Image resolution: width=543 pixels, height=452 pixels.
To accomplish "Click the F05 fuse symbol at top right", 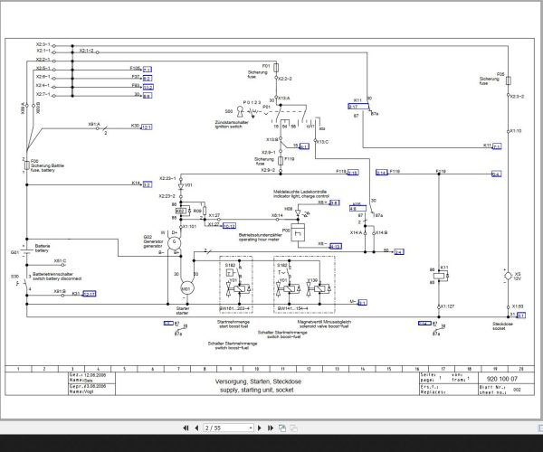I will [508, 80].
